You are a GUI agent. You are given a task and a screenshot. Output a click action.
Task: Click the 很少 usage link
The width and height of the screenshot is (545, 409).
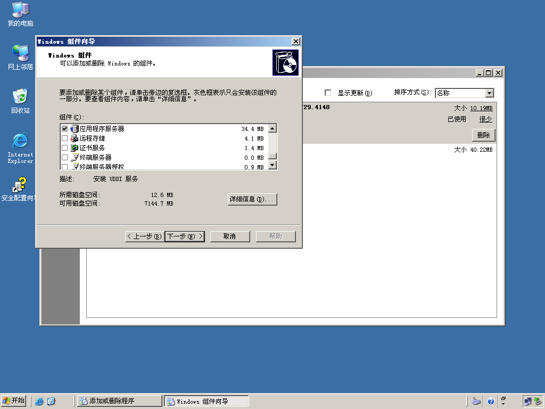pyautogui.click(x=485, y=119)
